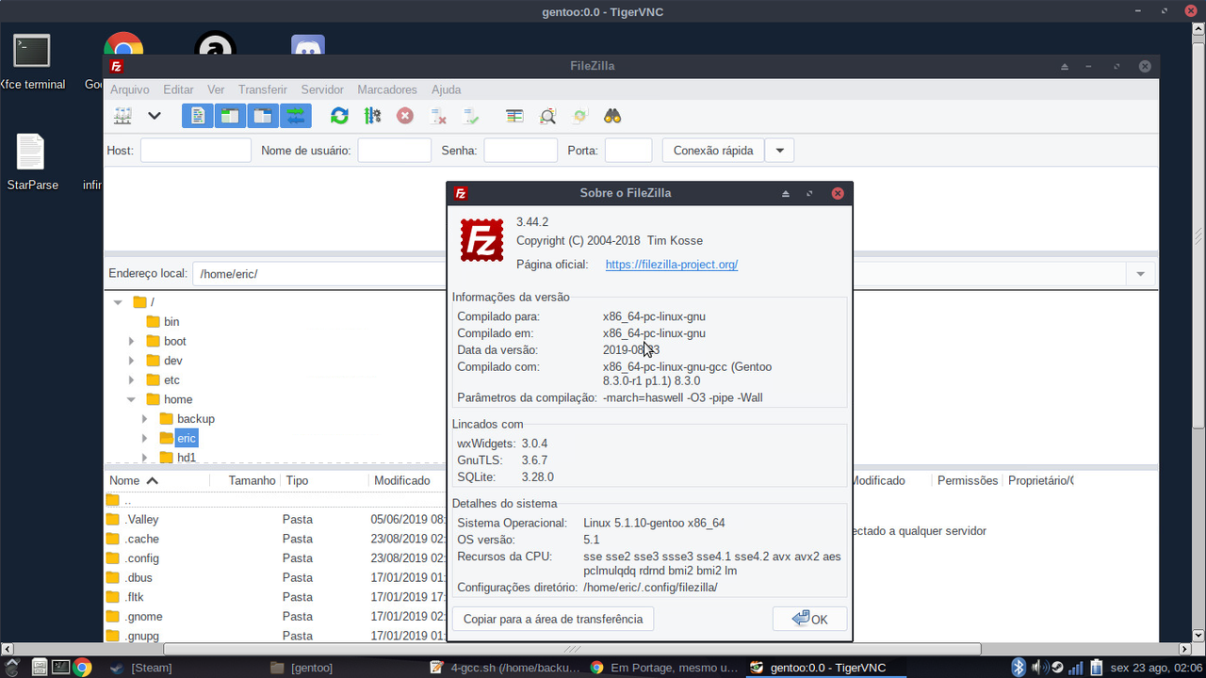Image resolution: width=1206 pixels, height=678 pixels.
Task: Refresh file and folder lists
Action: (x=339, y=116)
